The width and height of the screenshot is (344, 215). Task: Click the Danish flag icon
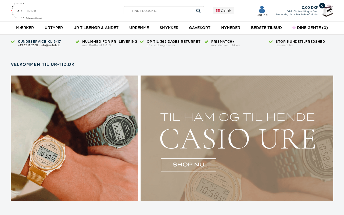pos(218,10)
